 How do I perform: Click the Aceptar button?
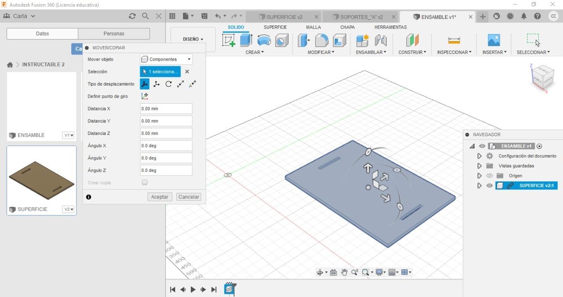point(160,197)
